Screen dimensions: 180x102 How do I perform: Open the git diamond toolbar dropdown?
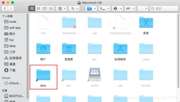click(x=117, y=9)
